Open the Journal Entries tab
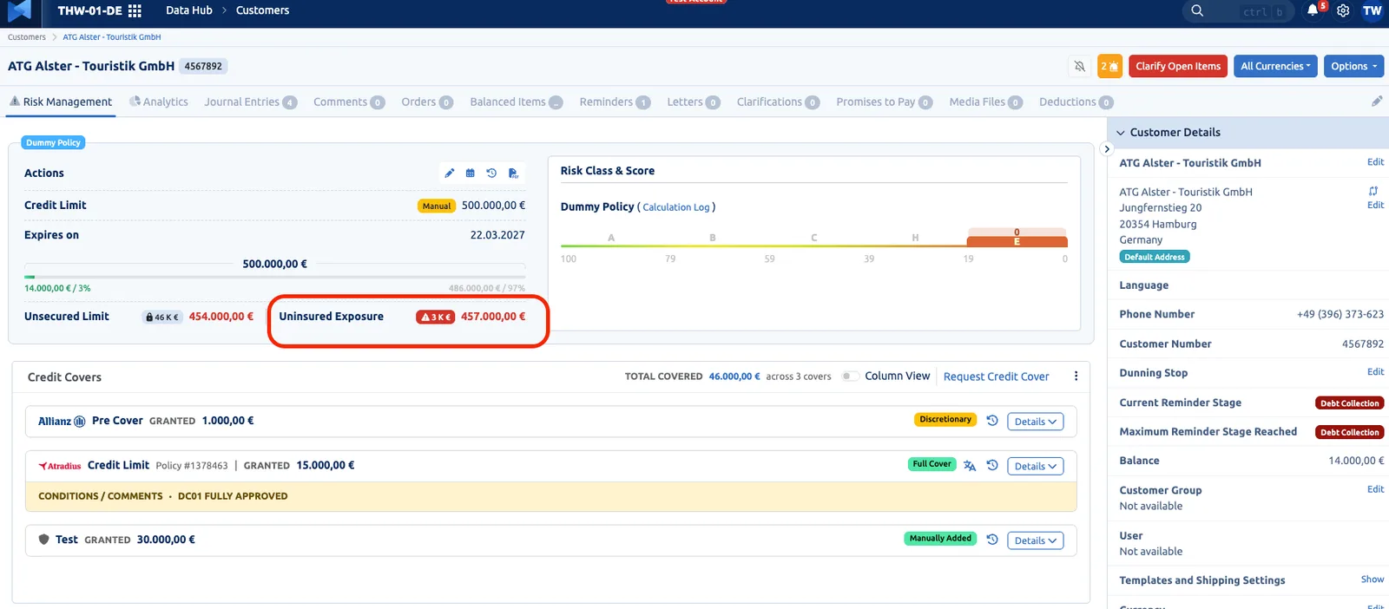The height and width of the screenshot is (609, 1389). (x=251, y=102)
